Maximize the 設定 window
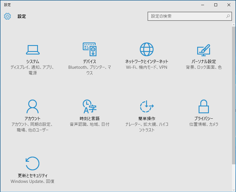This screenshot has height=192, width=236. pyautogui.click(x=216, y=5)
